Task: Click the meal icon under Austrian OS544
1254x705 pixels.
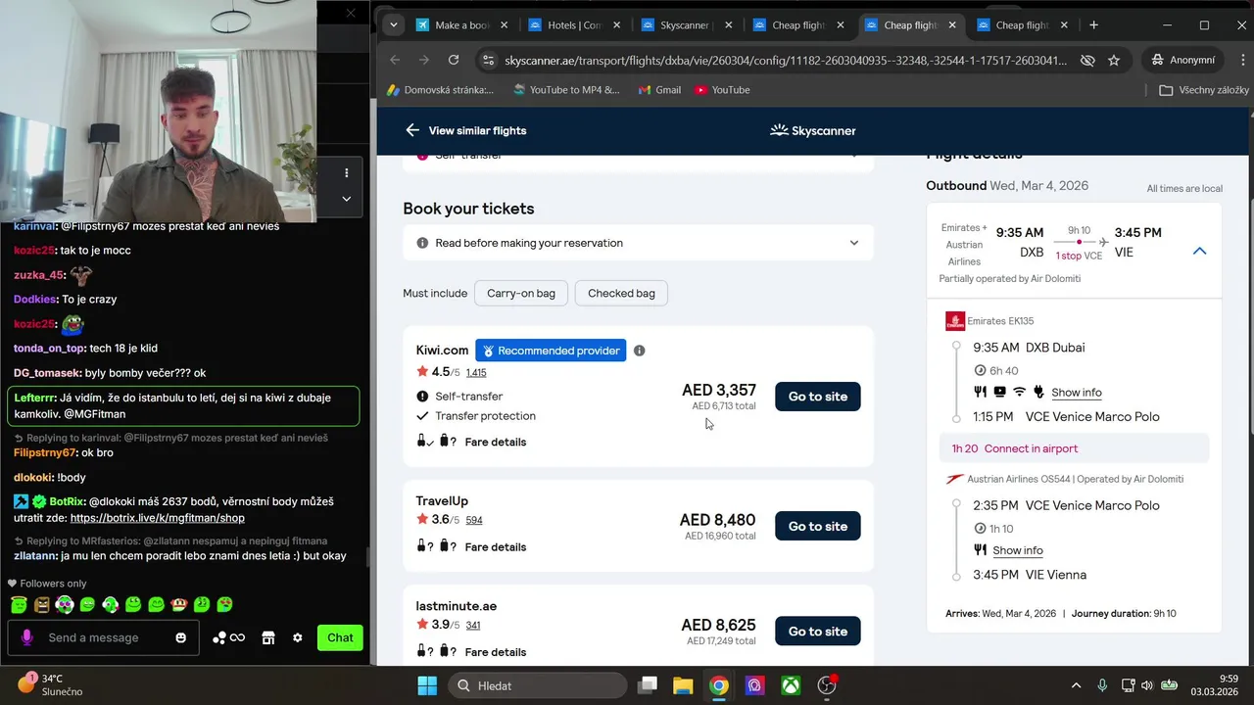Action: [x=980, y=550]
